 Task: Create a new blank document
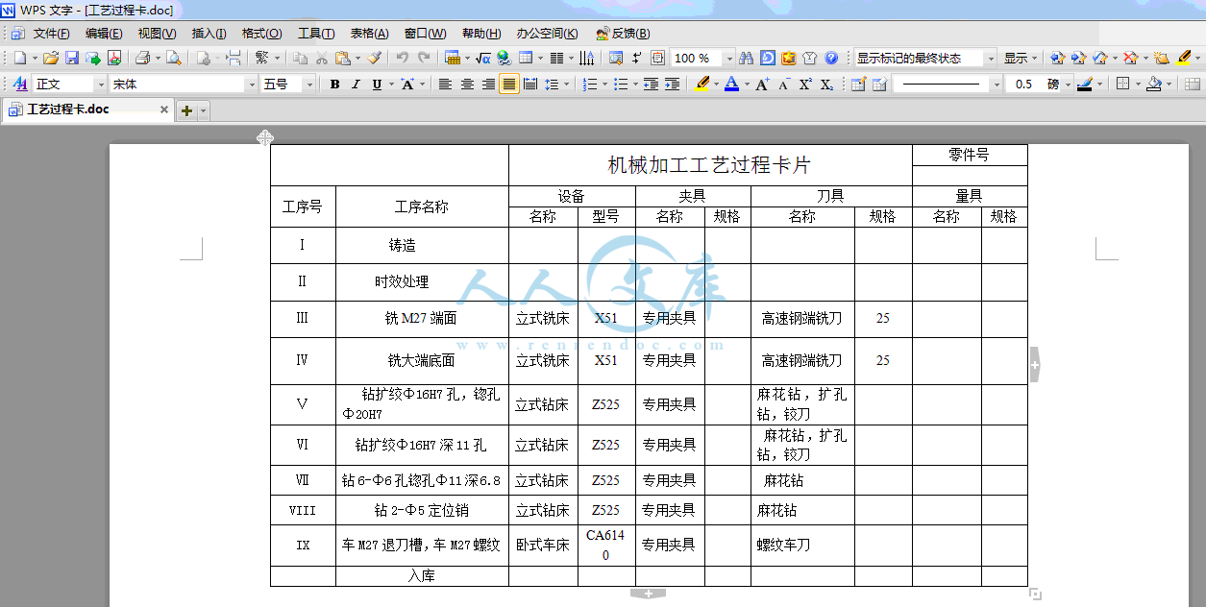[19, 59]
